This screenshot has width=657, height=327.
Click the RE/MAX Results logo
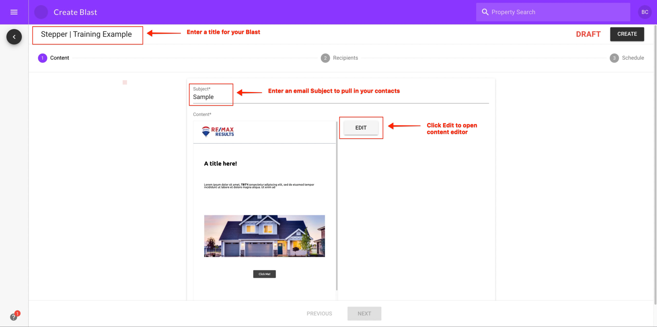(x=218, y=131)
